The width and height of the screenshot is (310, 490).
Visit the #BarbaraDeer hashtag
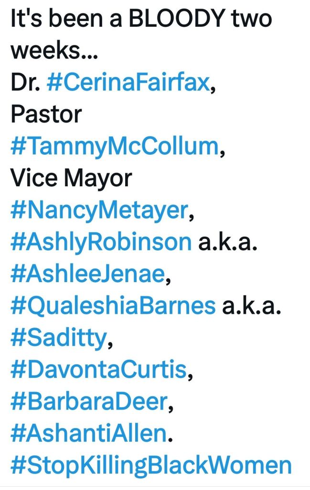pos(88,401)
